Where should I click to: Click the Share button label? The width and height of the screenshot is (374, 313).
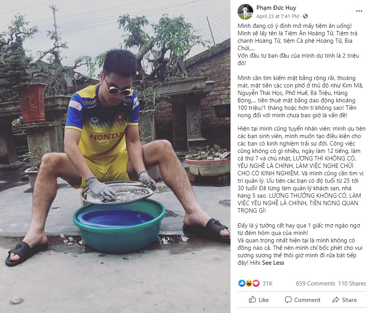click(x=349, y=300)
